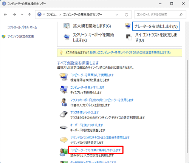Click the monitor magnifier icon for easier viewing
Viewport: 189px width, 163px height.
[64, 89]
